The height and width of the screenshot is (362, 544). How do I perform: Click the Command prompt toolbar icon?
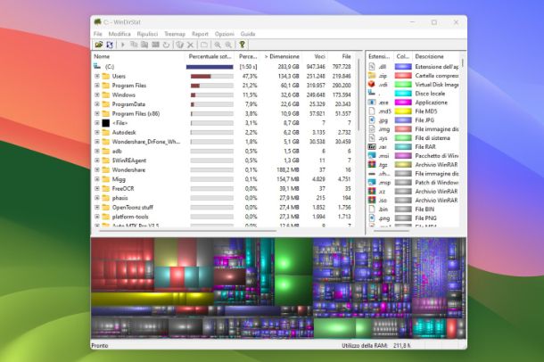click(155, 45)
